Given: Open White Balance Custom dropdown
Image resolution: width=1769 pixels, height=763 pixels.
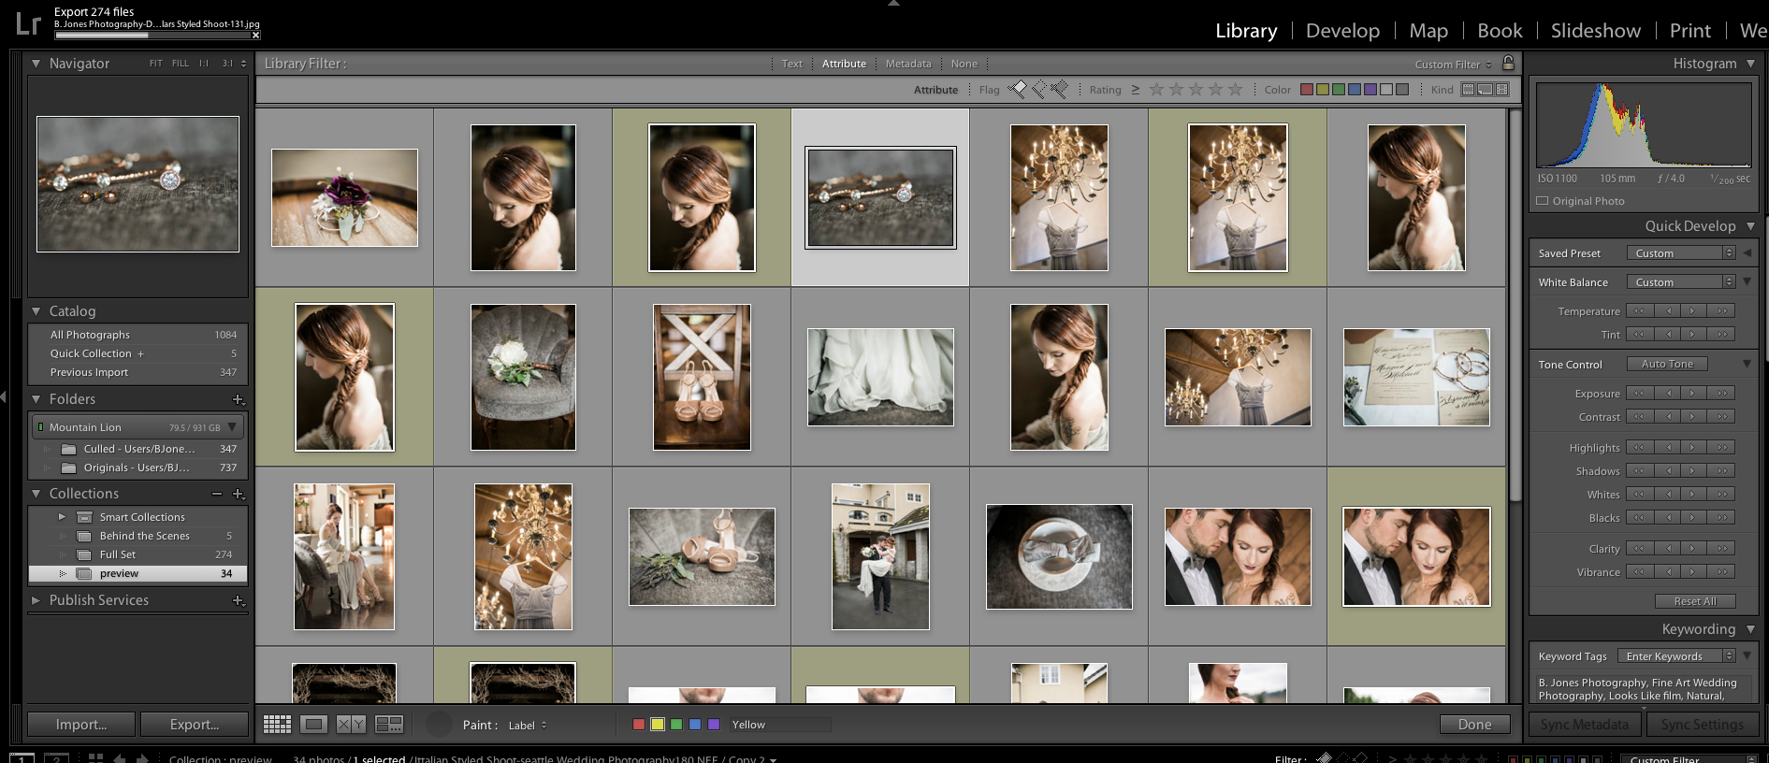Looking at the screenshot, I should [1681, 282].
